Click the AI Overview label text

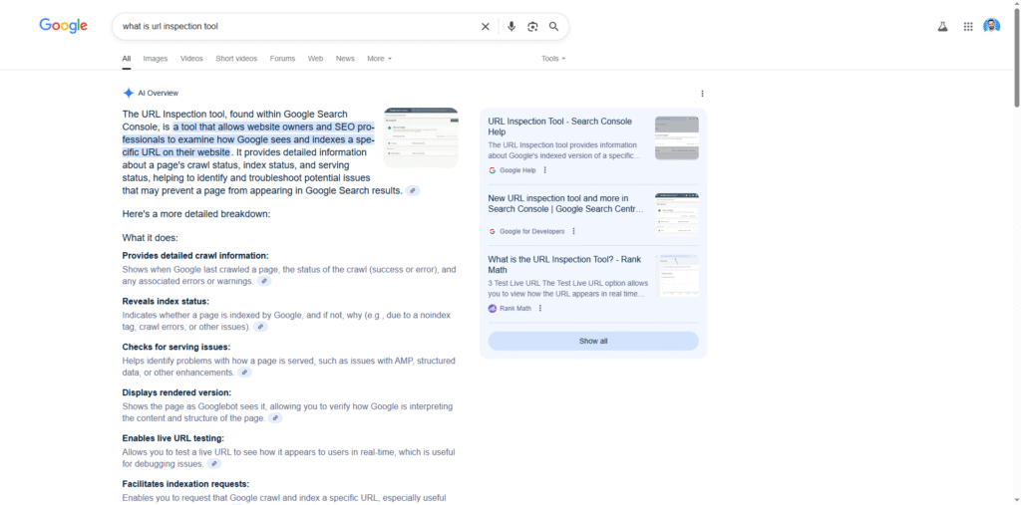click(159, 93)
